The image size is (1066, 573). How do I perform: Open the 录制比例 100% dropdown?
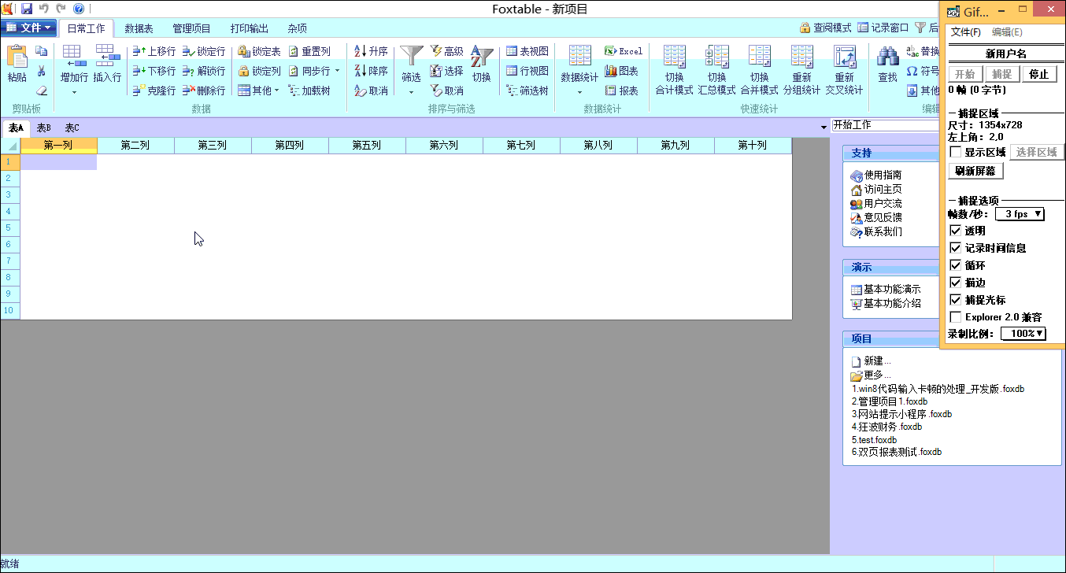(1023, 334)
